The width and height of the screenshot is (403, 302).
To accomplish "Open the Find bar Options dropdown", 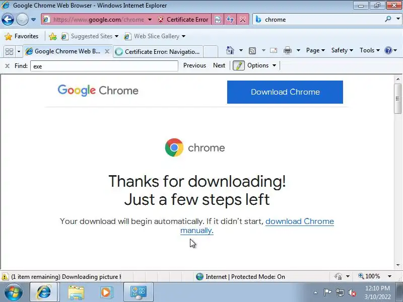I will pos(261,65).
